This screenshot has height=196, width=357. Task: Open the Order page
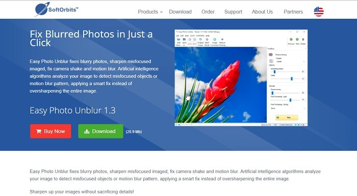pos(208,12)
